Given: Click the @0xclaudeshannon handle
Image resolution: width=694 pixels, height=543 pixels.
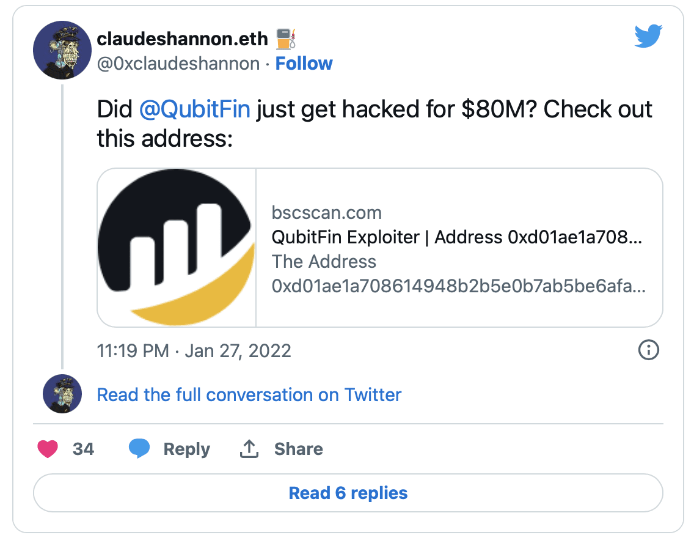Looking at the screenshot, I should [178, 64].
